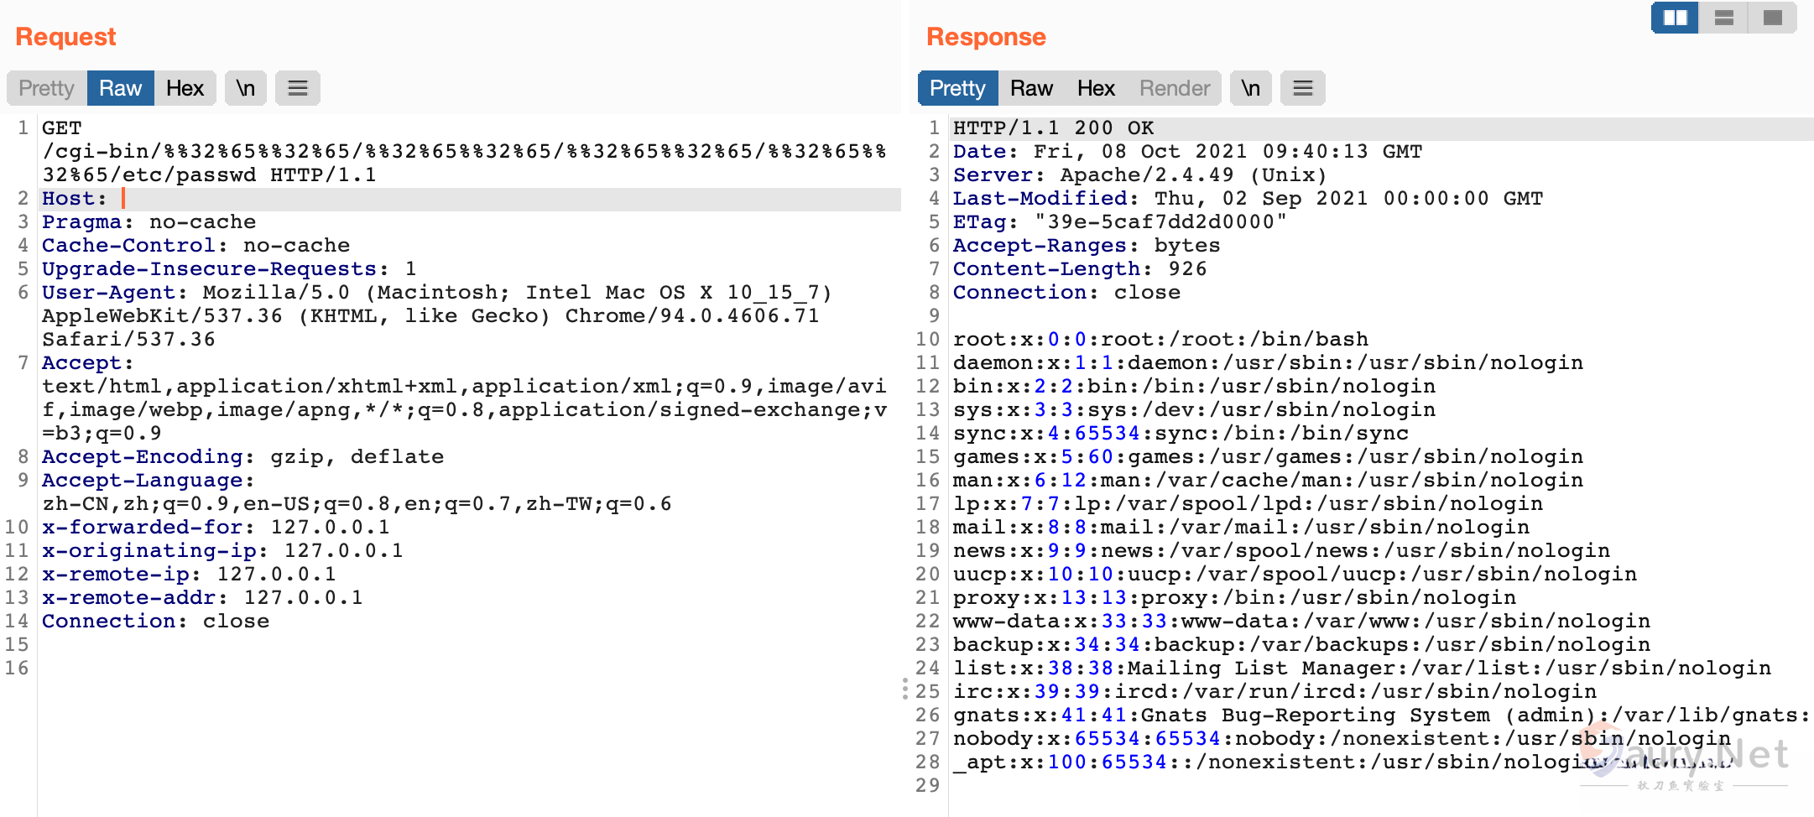
Task: Toggle Response newline display (\n) button
Action: (x=1250, y=88)
